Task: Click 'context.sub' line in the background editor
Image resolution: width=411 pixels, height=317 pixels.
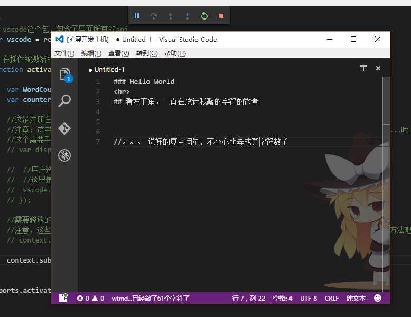Action: [x=29, y=260]
